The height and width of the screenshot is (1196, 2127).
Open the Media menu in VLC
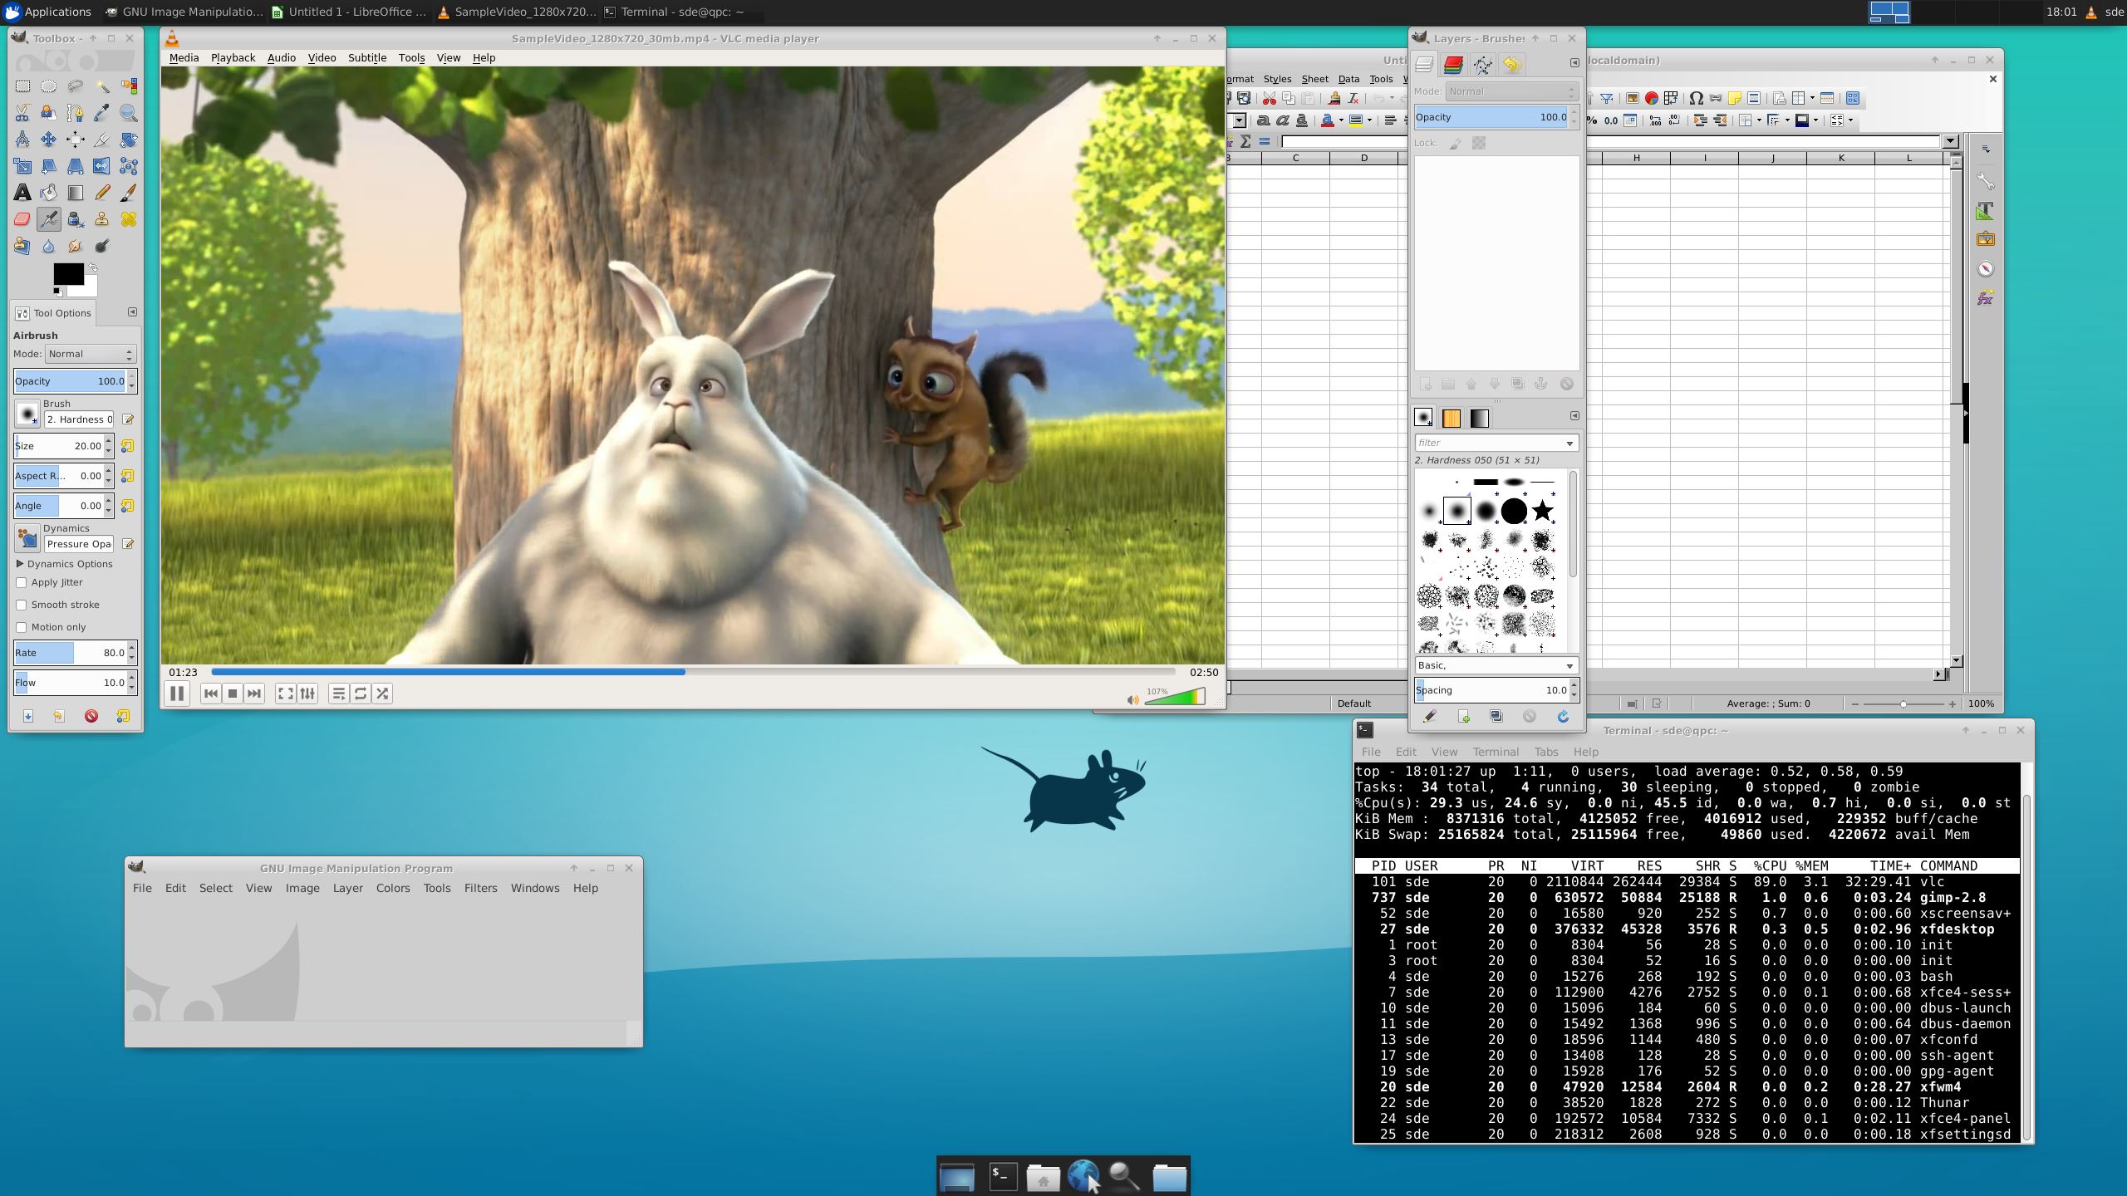pyautogui.click(x=184, y=57)
